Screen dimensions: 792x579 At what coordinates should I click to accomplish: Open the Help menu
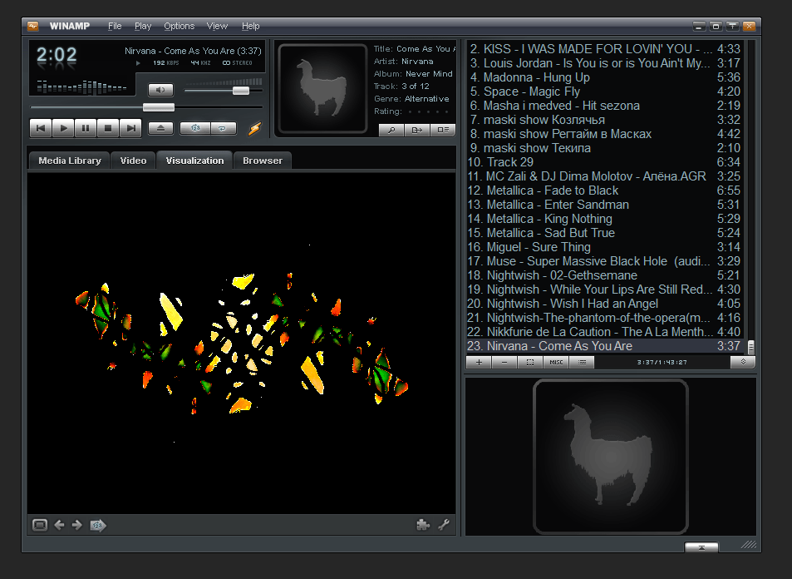[x=250, y=26]
